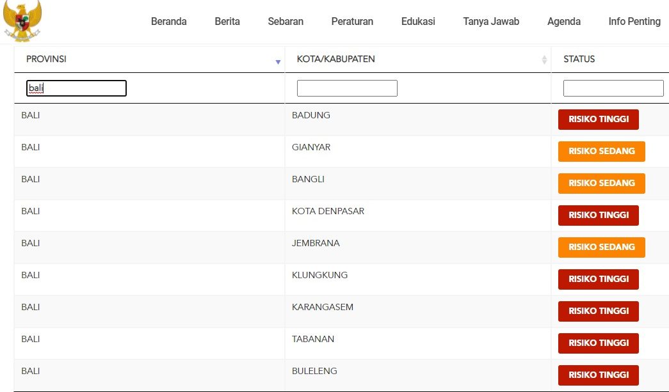Open the Tanya Jawab page
The image size is (669, 392).
(x=491, y=22)
